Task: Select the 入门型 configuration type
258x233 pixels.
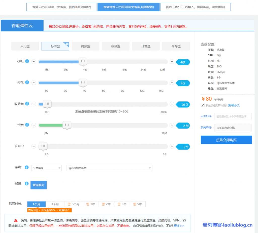Action: tap(25, 46)
